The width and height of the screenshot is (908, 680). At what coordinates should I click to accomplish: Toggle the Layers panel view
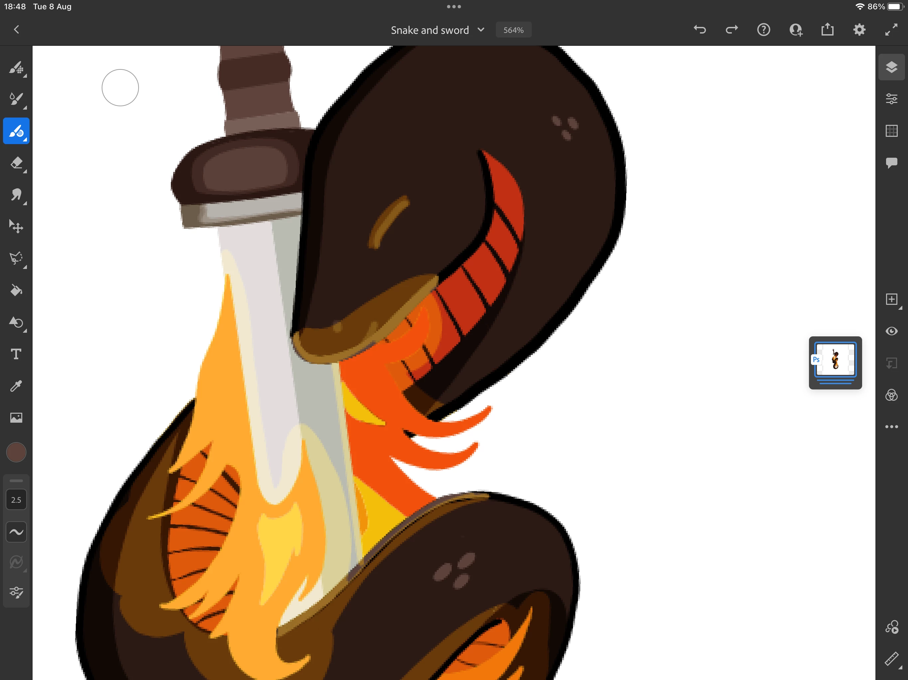pos(891,67)
